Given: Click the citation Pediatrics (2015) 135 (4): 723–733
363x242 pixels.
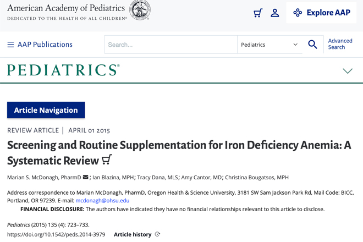Looking at the screenshot, I should coord(48,224).
